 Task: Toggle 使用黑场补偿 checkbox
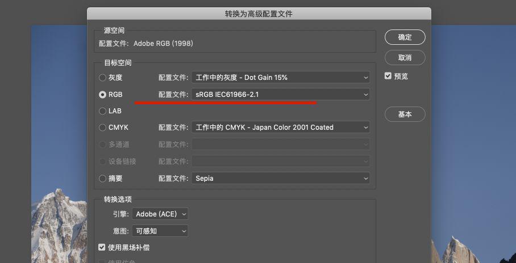click(102, 247)
